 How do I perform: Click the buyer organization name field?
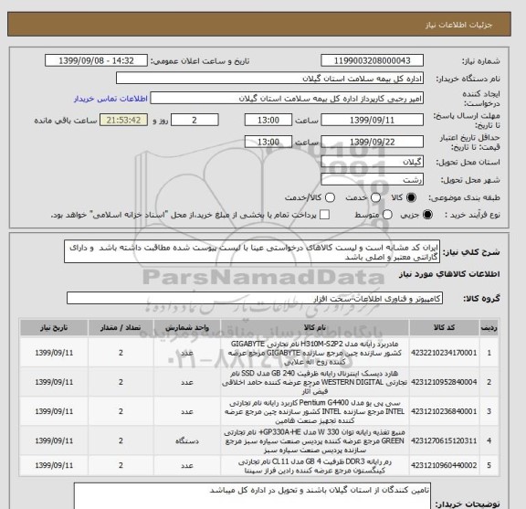pyautogui.click(x=269, y=79)
